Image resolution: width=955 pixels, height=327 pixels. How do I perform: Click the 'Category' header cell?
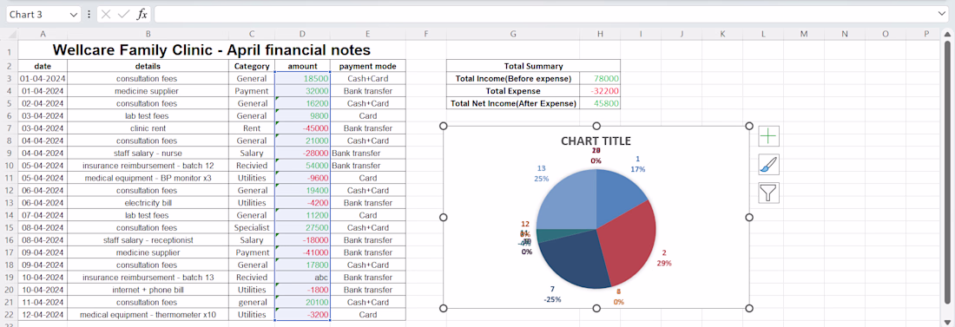(252, 66)
